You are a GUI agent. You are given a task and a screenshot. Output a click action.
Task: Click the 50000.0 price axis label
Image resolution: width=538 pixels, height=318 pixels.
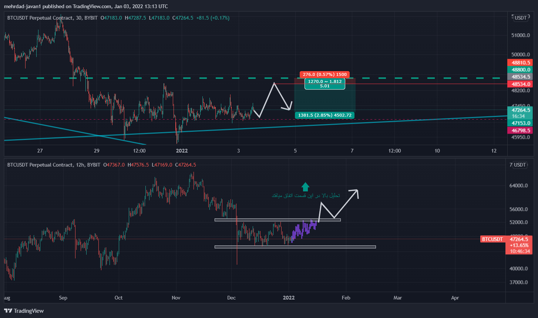point(521,54)
